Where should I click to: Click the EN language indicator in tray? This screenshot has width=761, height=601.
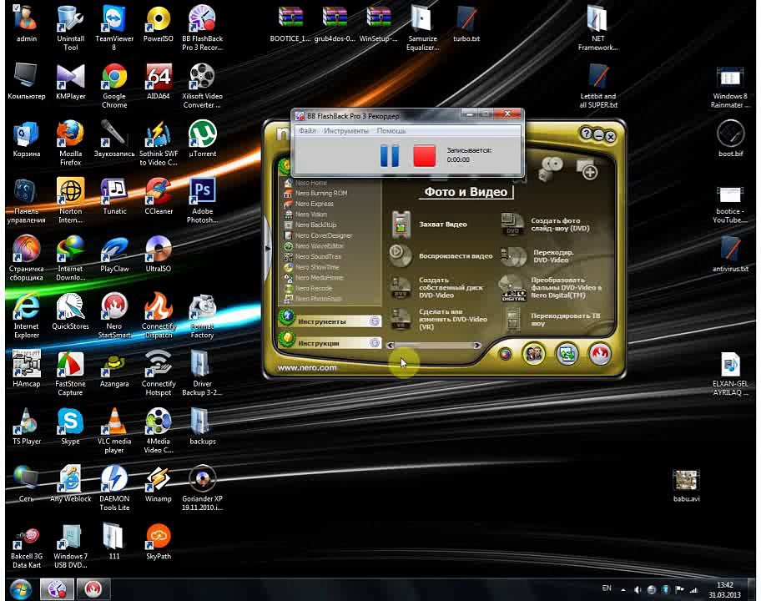pyautogui.click(x=606, y=588)
